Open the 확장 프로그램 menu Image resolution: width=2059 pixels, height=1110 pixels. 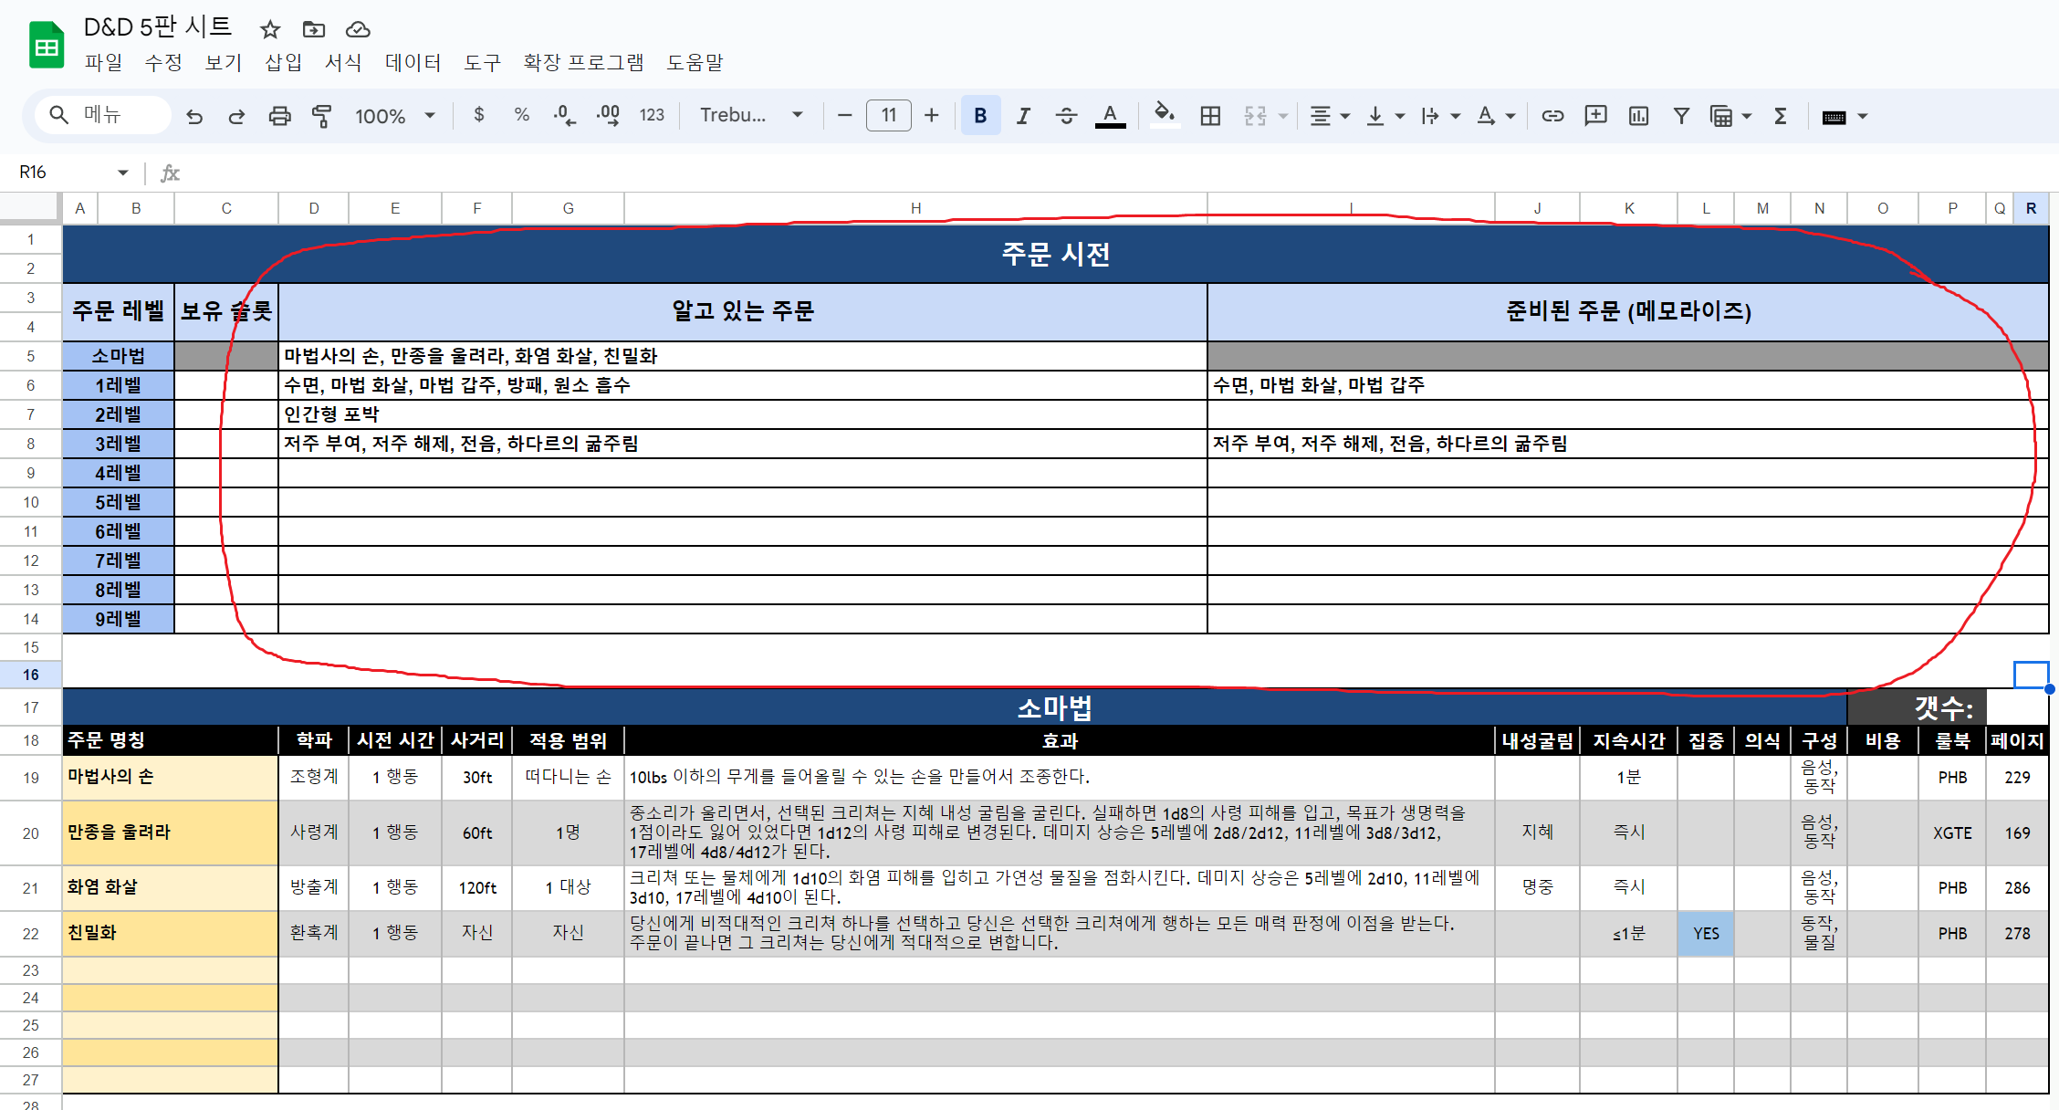pyautogui.click(x=583, y=62)
